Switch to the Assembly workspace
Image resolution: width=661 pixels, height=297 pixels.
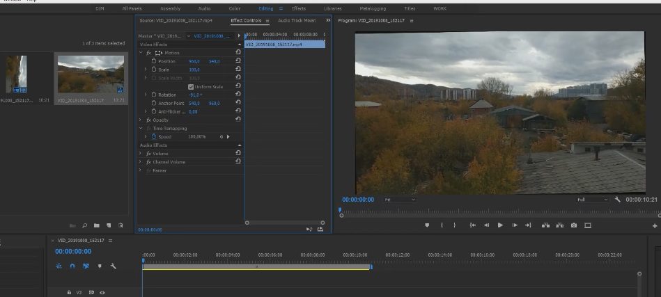[x=171, y=8]
